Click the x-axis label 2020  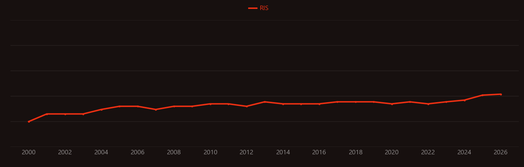[392, 152]
